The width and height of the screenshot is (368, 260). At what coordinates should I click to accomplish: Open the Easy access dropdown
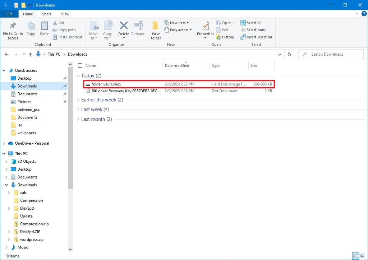pos(178,30)
